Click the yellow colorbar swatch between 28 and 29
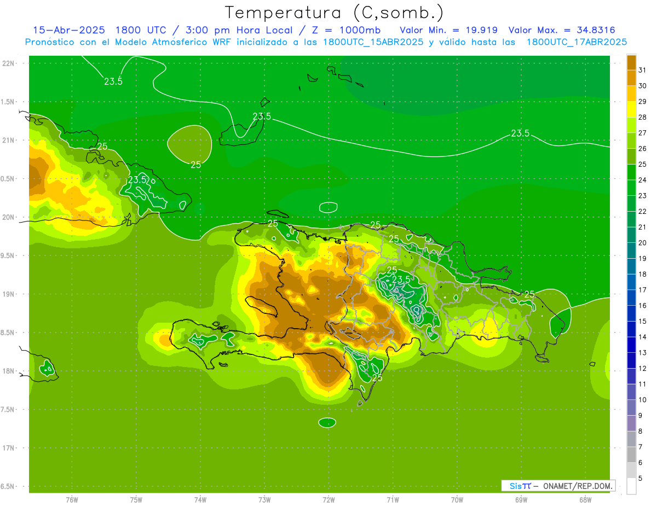Viewport: 657px width, 507px height. point(631,109)
